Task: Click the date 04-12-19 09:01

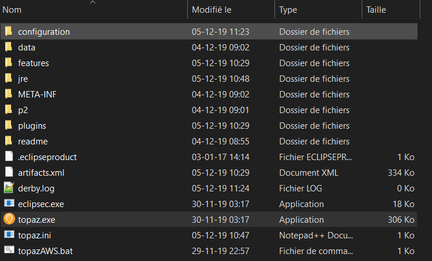Action: 221,110
